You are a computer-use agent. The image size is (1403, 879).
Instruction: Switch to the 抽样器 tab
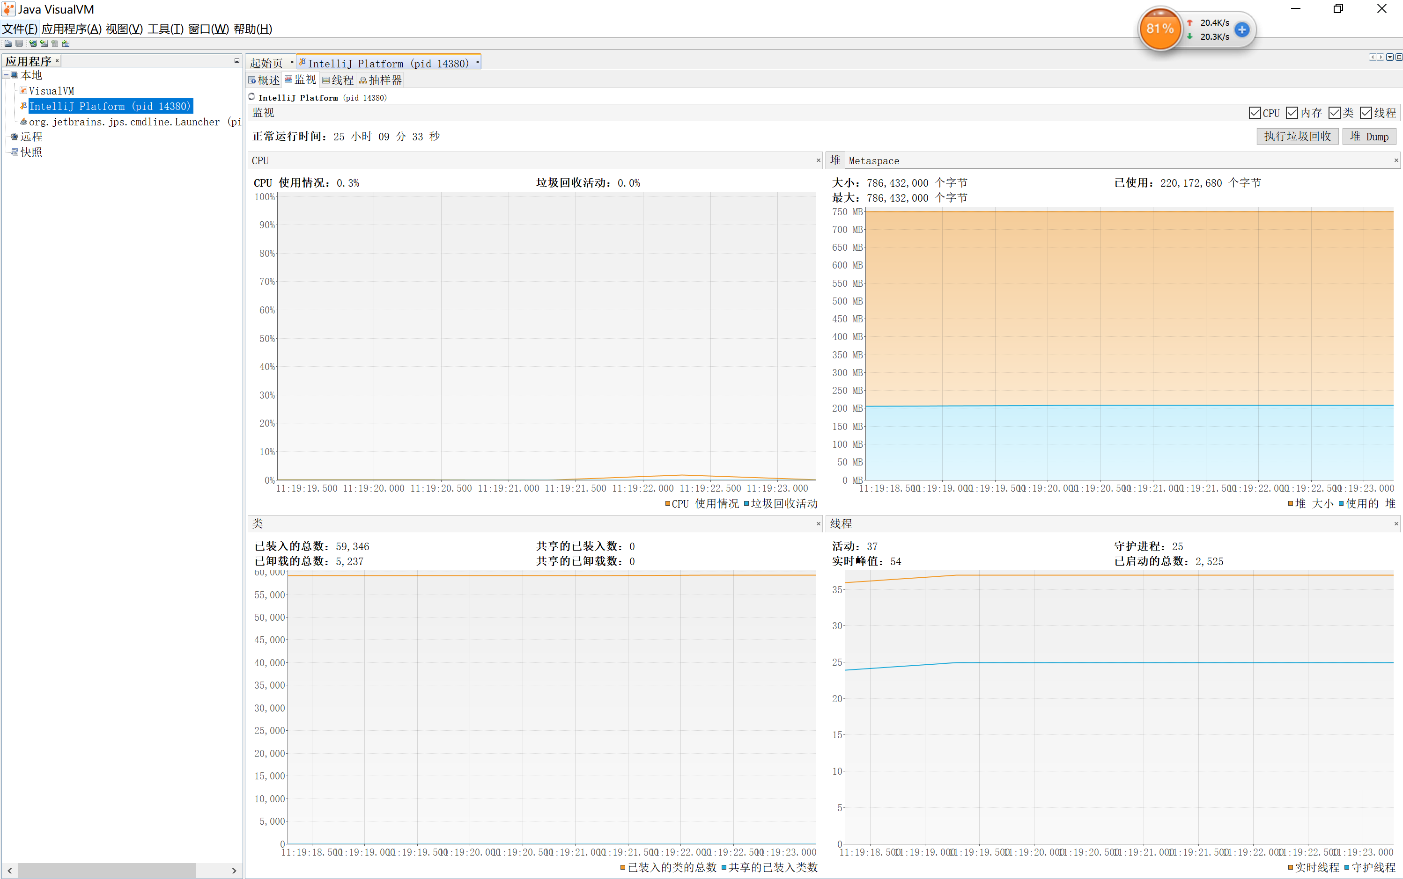pyautogui.click(x=381, y=80)
